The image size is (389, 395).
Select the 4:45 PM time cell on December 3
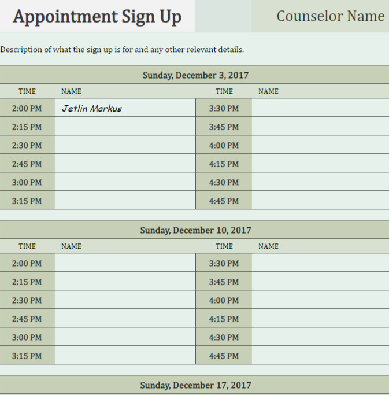point(224,201)
